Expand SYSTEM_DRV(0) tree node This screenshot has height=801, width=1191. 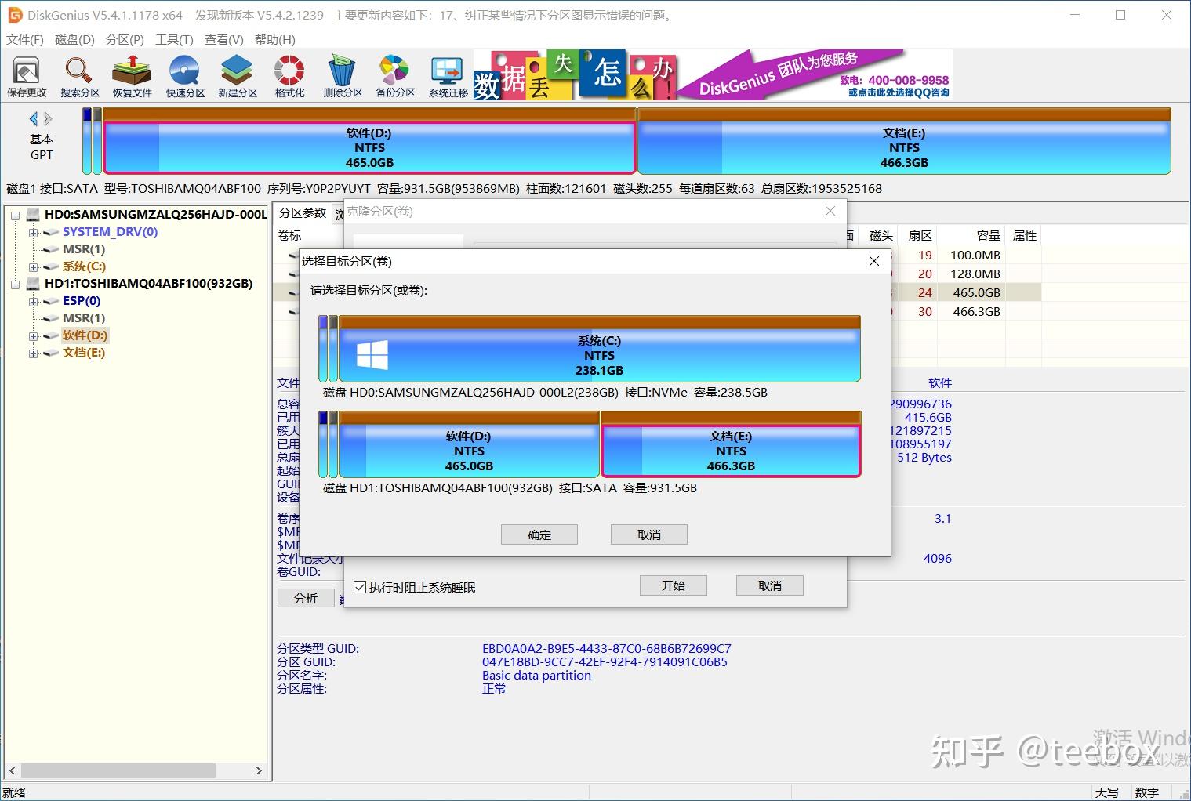tap(33, 232)
